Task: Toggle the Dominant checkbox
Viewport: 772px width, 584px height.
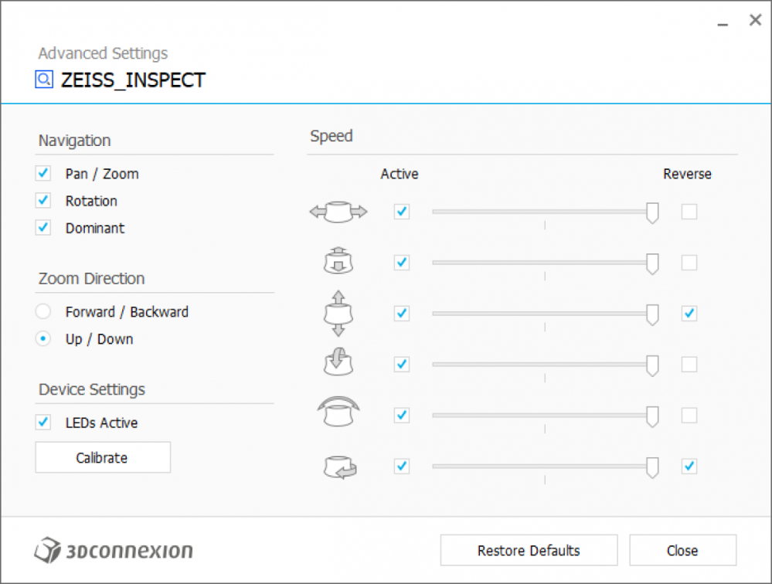Action: [43, 228]
